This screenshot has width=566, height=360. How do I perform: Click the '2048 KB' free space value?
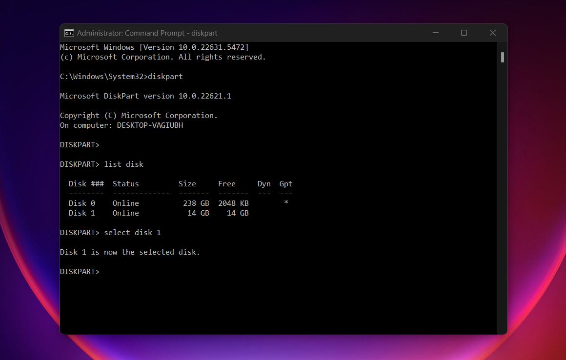click(x=233, y=203)
